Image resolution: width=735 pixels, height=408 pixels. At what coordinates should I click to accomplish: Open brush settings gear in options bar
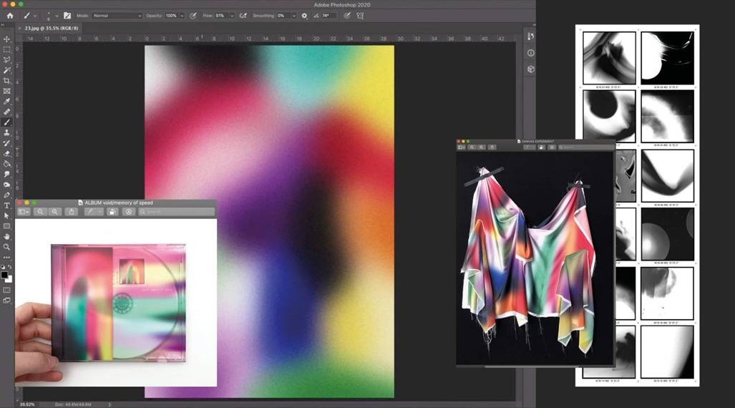click(x=304, y=15)
